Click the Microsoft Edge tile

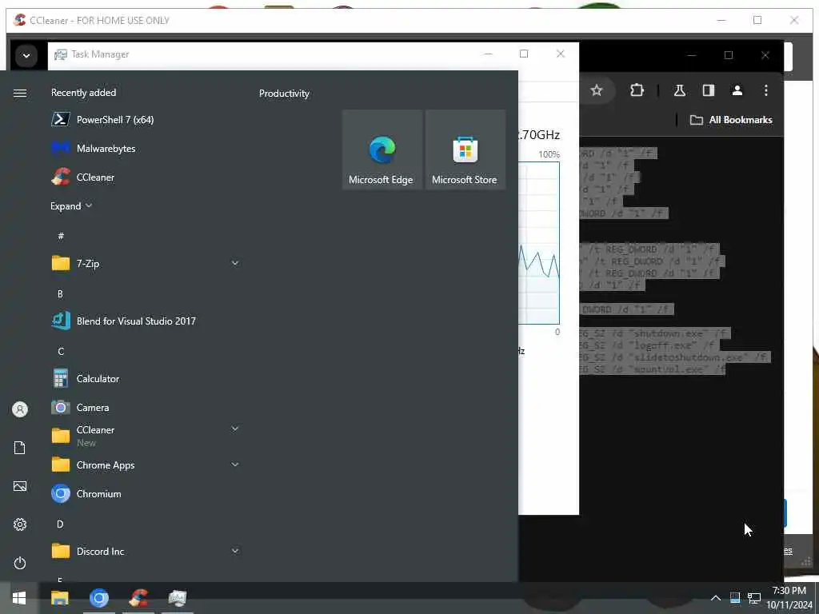coord(382,150)
